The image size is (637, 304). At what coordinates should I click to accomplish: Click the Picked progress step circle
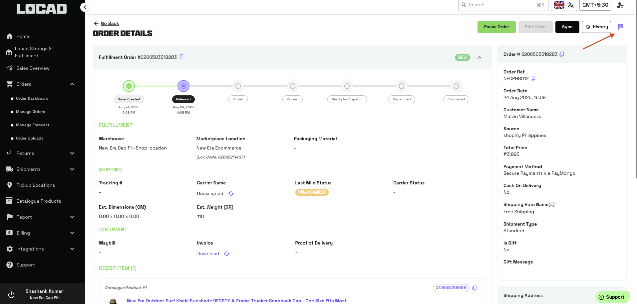tap(238, 86)
